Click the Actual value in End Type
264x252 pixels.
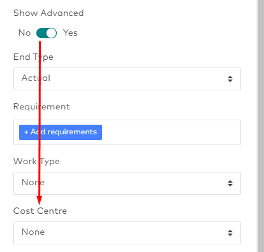pyautogui.click(x=36, y=78)
